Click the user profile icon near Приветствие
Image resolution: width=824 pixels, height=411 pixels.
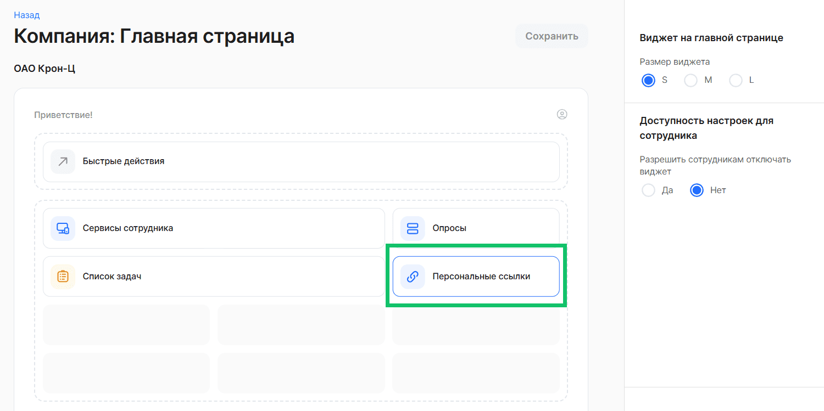click(562, 114)
